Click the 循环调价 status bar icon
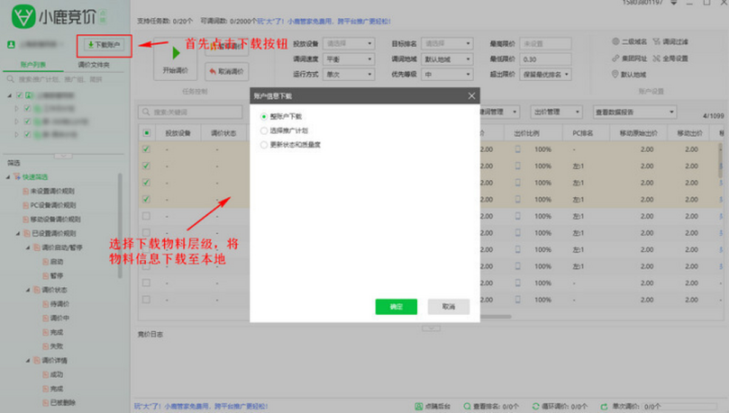The width and height of the screenshot is (729, 413). (536, 406)
